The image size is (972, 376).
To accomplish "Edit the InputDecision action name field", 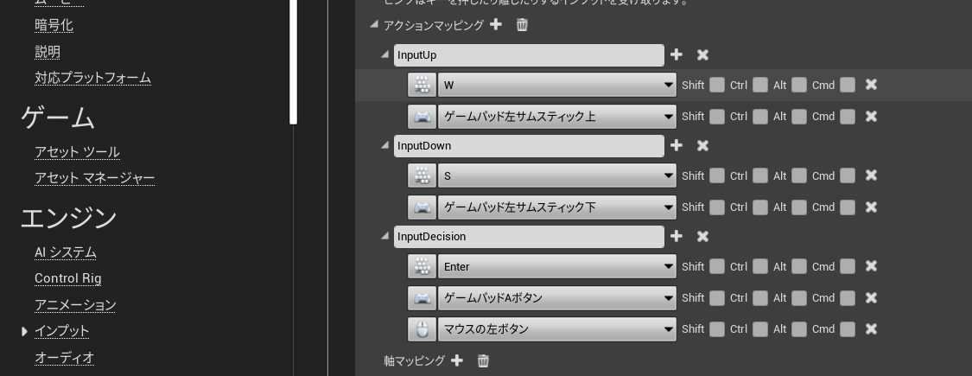I will pos(529,236).
